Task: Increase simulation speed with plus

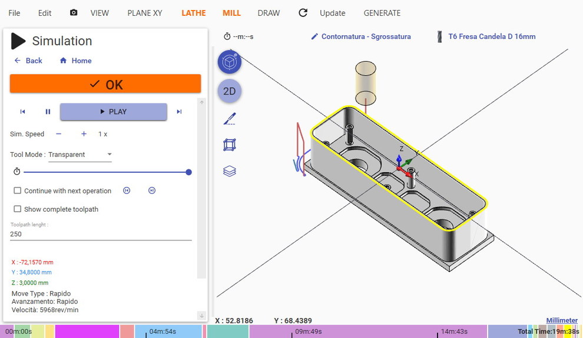Action: [x=84, y=134]
